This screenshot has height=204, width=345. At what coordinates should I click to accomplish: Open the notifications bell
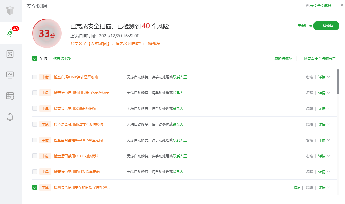[10, 117]
